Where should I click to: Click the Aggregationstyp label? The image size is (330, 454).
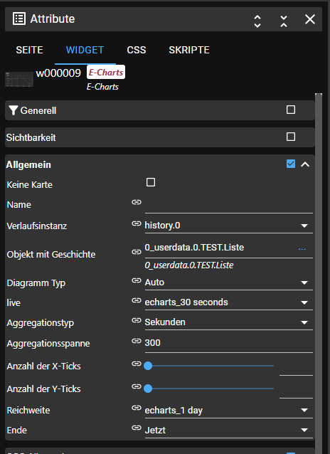tap(41, 323)
